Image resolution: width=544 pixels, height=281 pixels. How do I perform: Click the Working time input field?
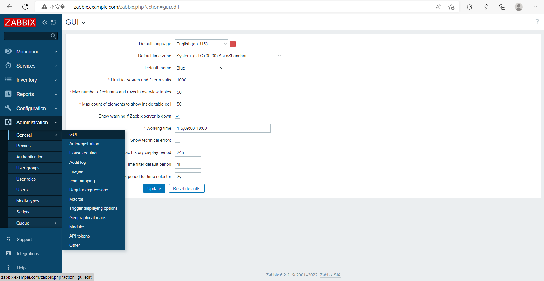click(x=223, y=128)
